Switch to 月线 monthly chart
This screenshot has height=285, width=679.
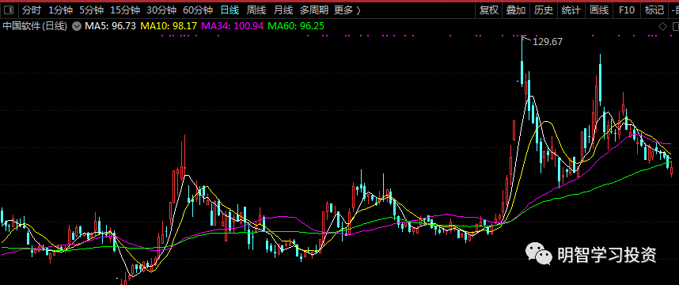[x=283, y=10]
